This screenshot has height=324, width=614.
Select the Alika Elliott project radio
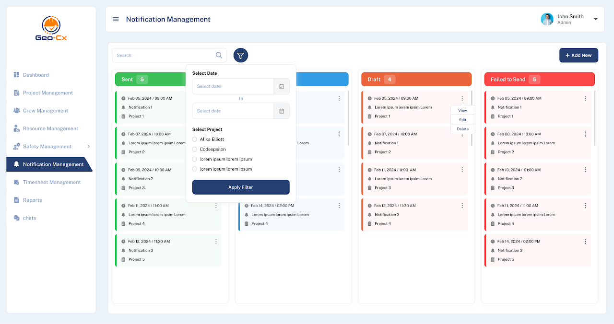coord(194,139)
